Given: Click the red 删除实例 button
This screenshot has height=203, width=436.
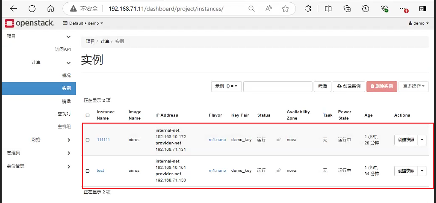Looking at the screenshot, I should 382,86.
